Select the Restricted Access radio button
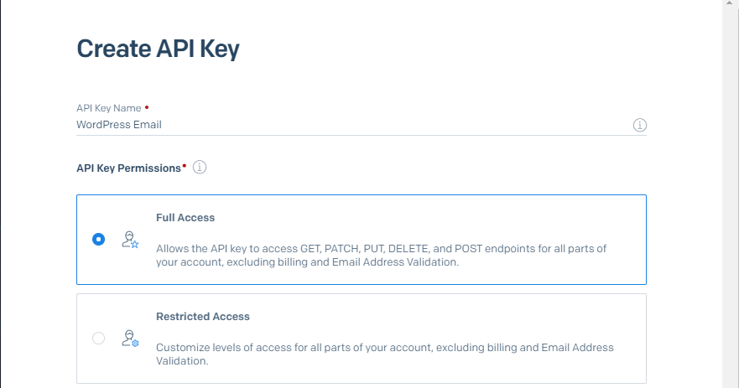The width and height of the screenshot is (739, 388). click(99, 339)
